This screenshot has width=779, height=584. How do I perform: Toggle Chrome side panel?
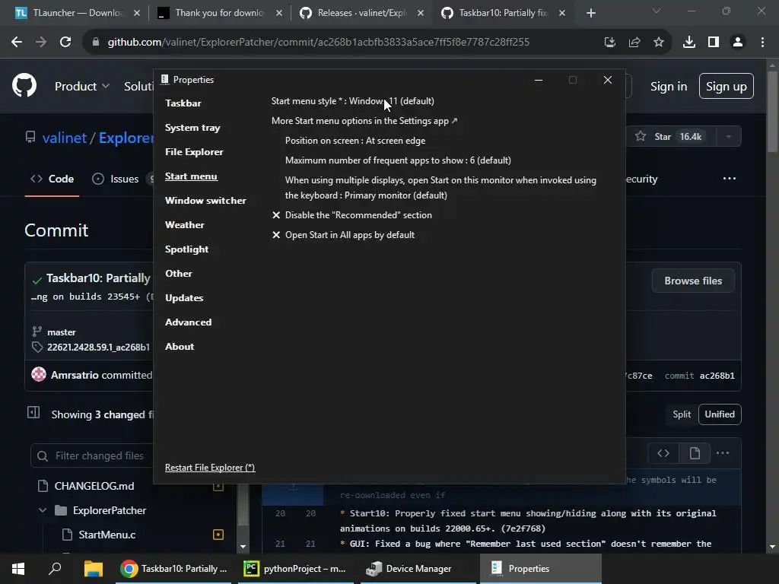point(714,43)
